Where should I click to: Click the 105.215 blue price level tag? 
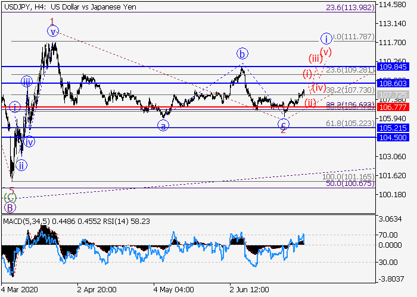point(392,128)
